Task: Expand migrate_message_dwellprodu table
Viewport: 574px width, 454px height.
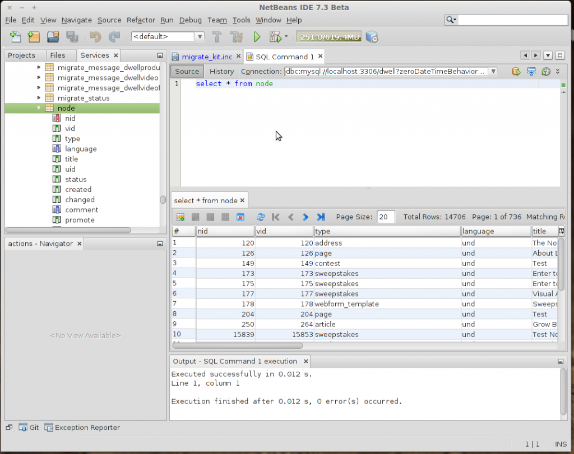Action: click(39, 67)
